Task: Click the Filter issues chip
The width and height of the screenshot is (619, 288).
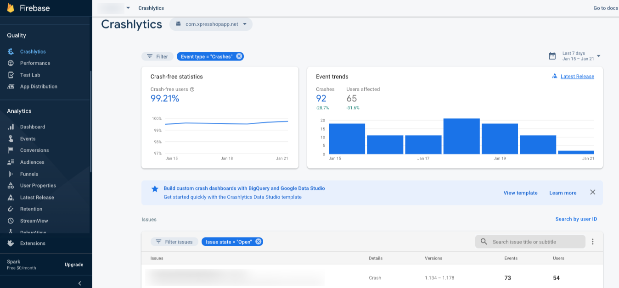Action: (174, 242)
